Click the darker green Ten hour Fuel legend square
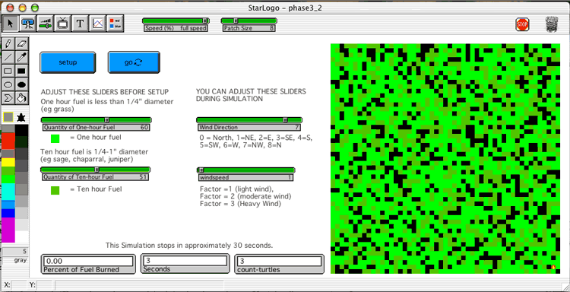This screenshot has width=570, height=292. (55, 190)
